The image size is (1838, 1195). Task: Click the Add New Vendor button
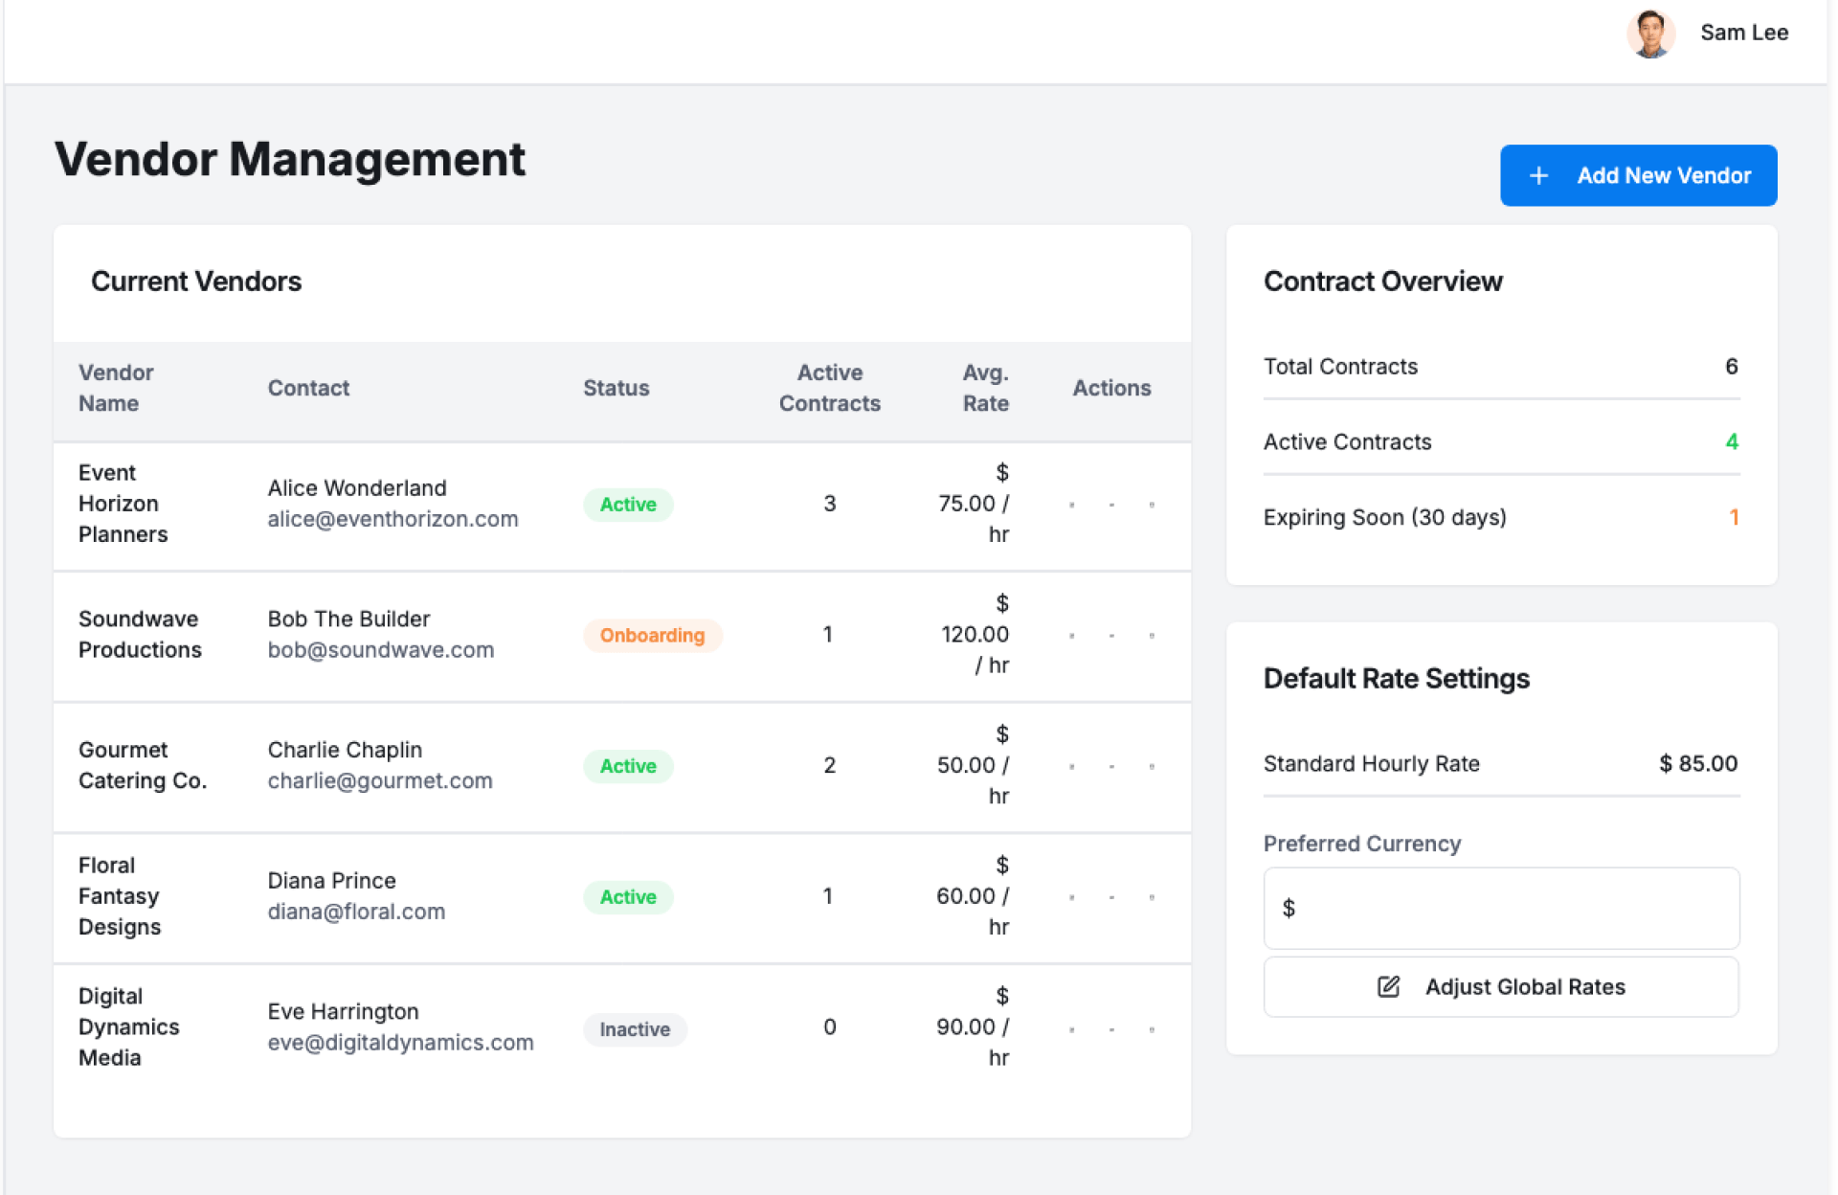click(1638, 176)
